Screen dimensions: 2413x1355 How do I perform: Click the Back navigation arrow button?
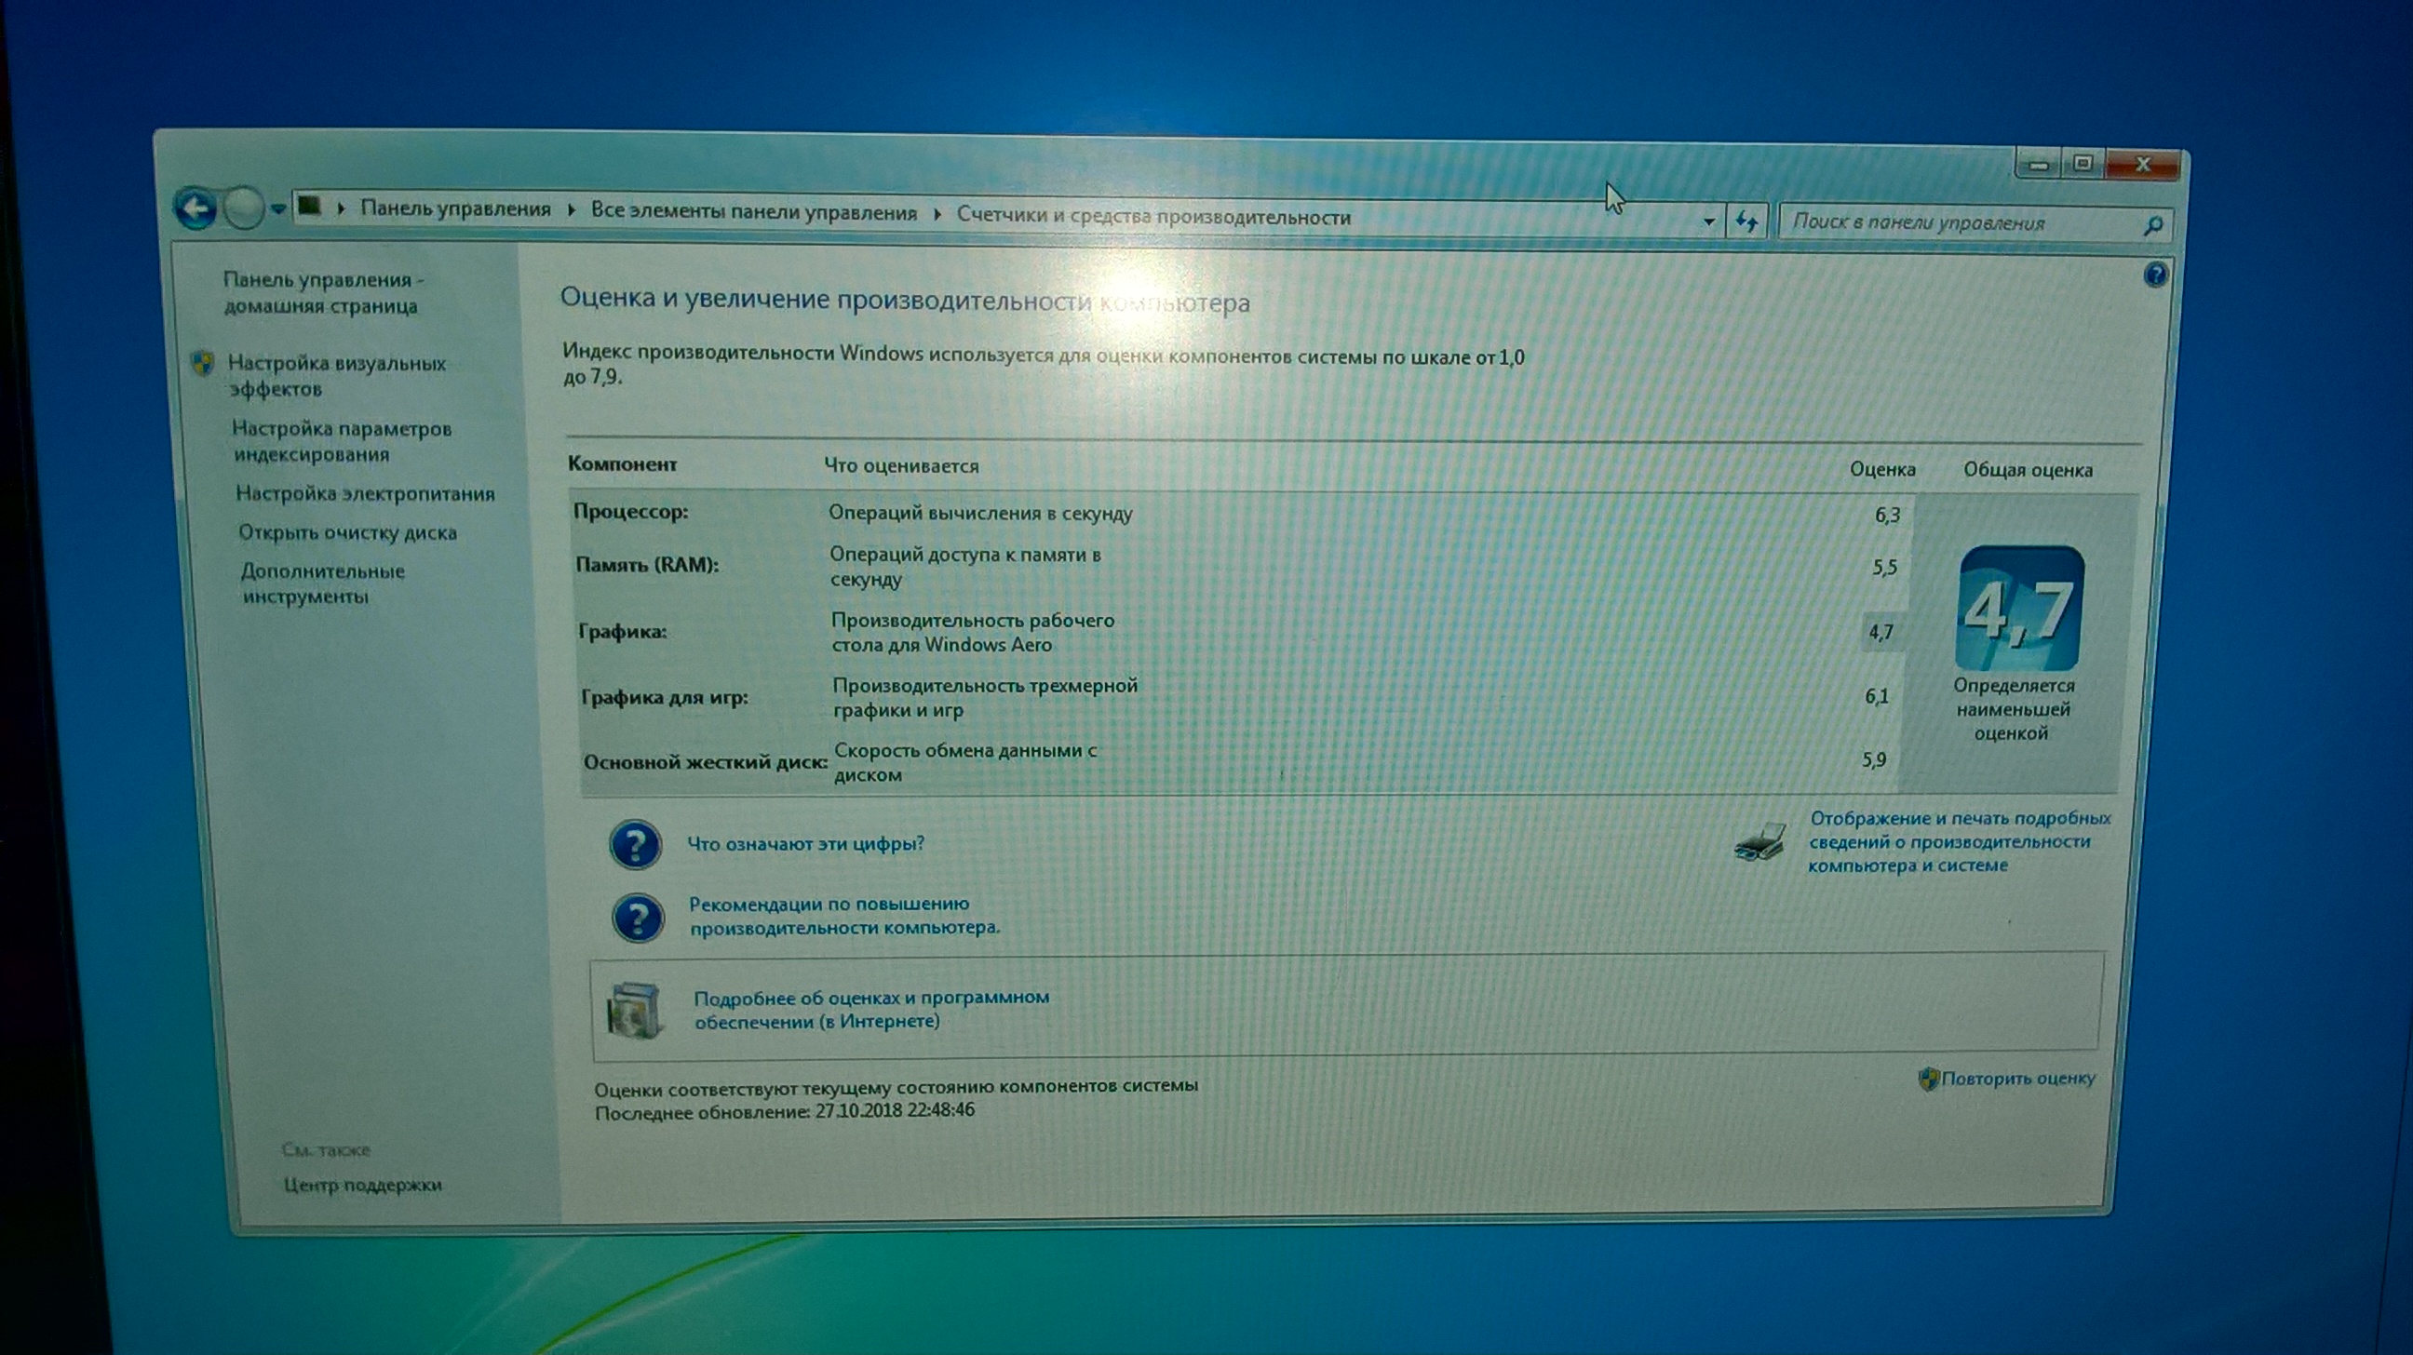195,208
